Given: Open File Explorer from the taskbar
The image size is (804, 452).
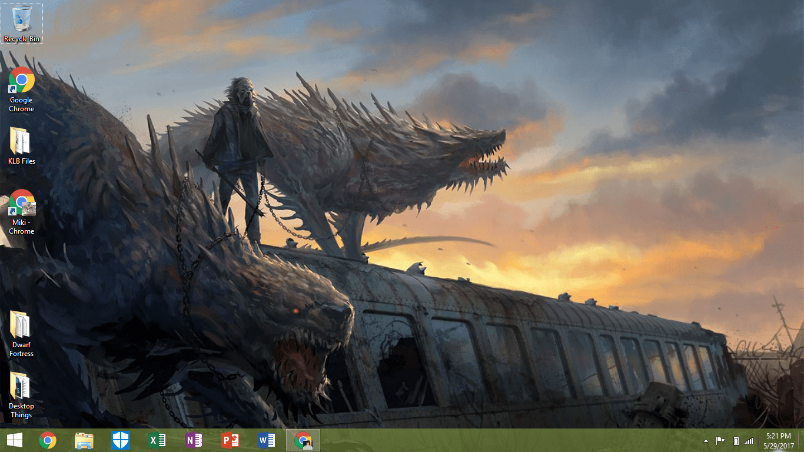Looking at the screenshot, I should click(x=84, y=440).
